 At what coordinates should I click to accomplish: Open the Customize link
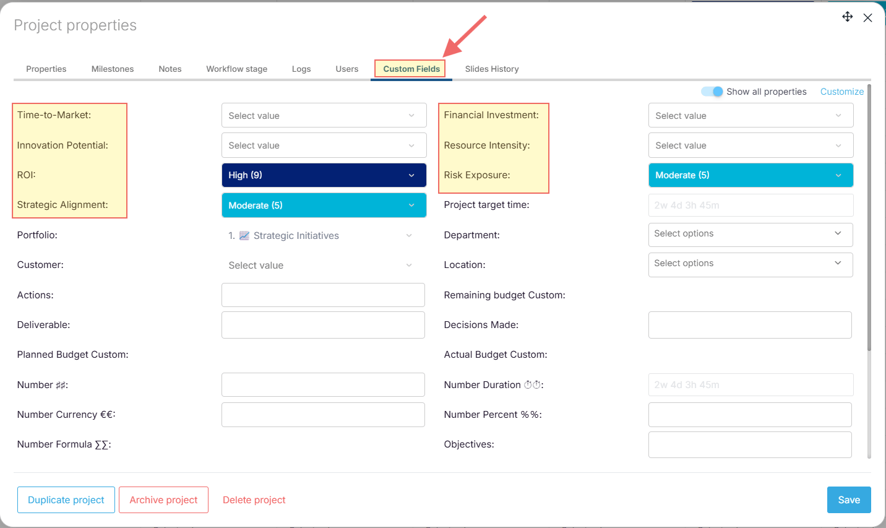pyautogui.click(x=841, y=92)
